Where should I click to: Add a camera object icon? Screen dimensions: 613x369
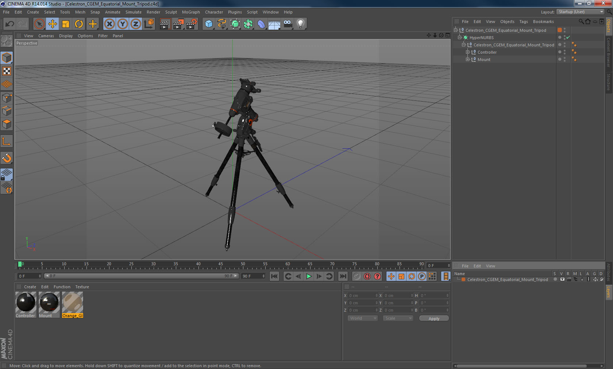[288, 24]
